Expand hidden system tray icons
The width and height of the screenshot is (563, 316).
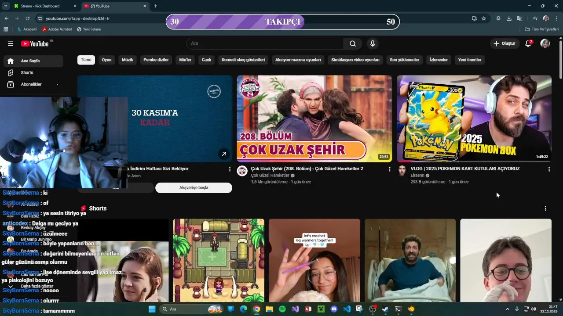point(507,309)
